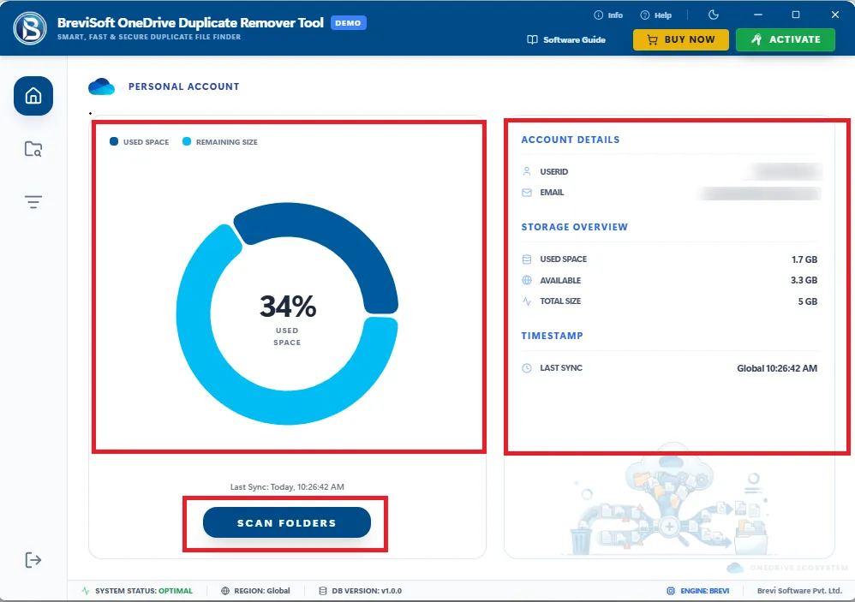The height and width of the screenshot is (602, 855).
Task: Click the Region globe icon in status bar
Action: [225, 591]
